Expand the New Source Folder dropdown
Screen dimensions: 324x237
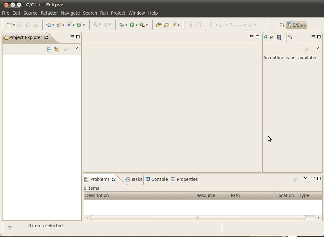(64, 25)
